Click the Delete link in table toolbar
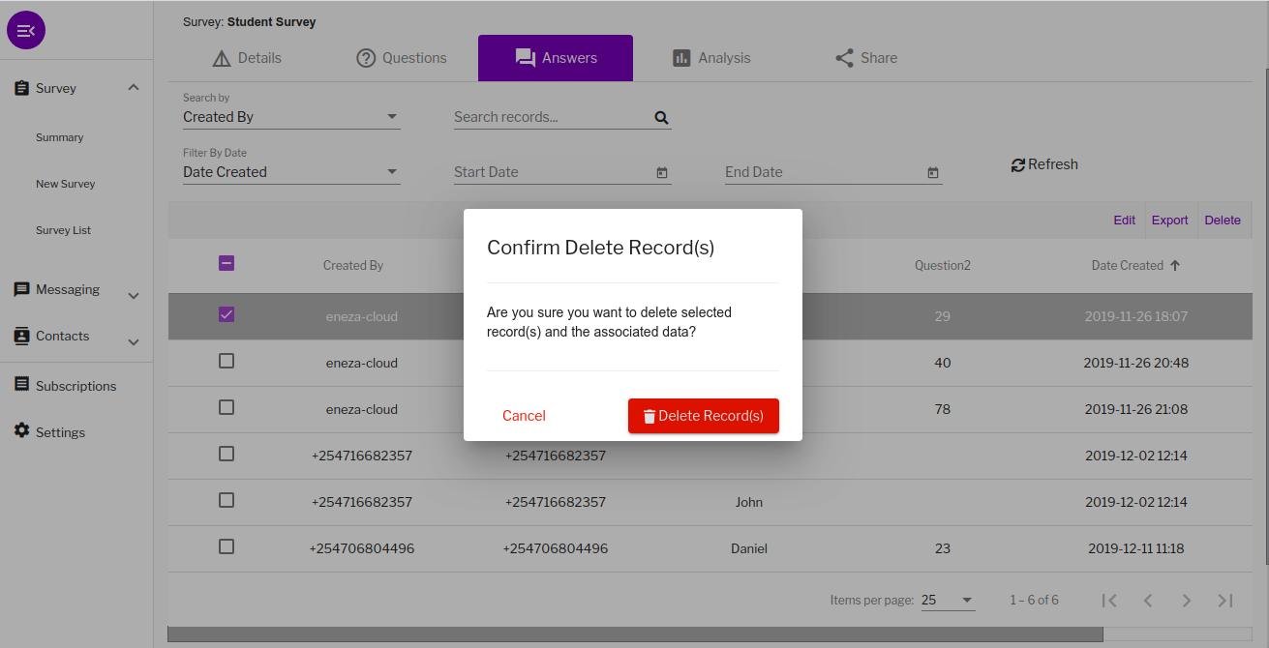Screen dimensions: 1269x648 1223,221
